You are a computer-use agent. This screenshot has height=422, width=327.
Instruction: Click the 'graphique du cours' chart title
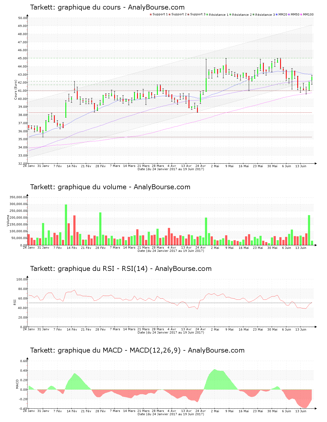point(107,7)
